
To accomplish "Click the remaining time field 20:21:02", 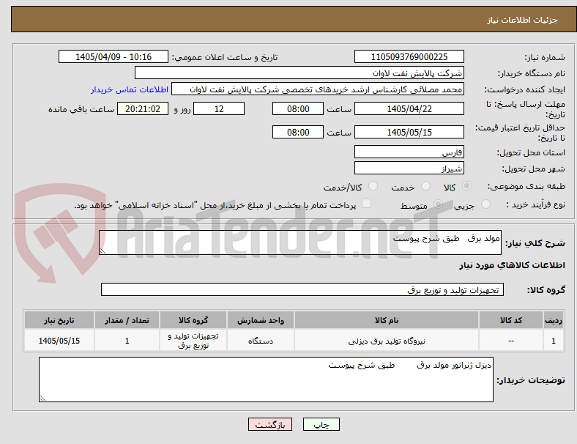I will pyautogui.click(x=143, y=109).
